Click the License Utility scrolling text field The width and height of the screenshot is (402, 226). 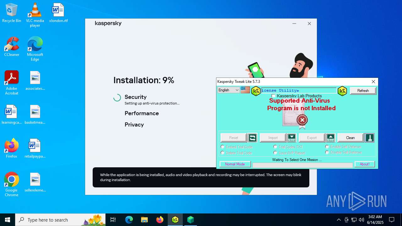tap(299, 90)
